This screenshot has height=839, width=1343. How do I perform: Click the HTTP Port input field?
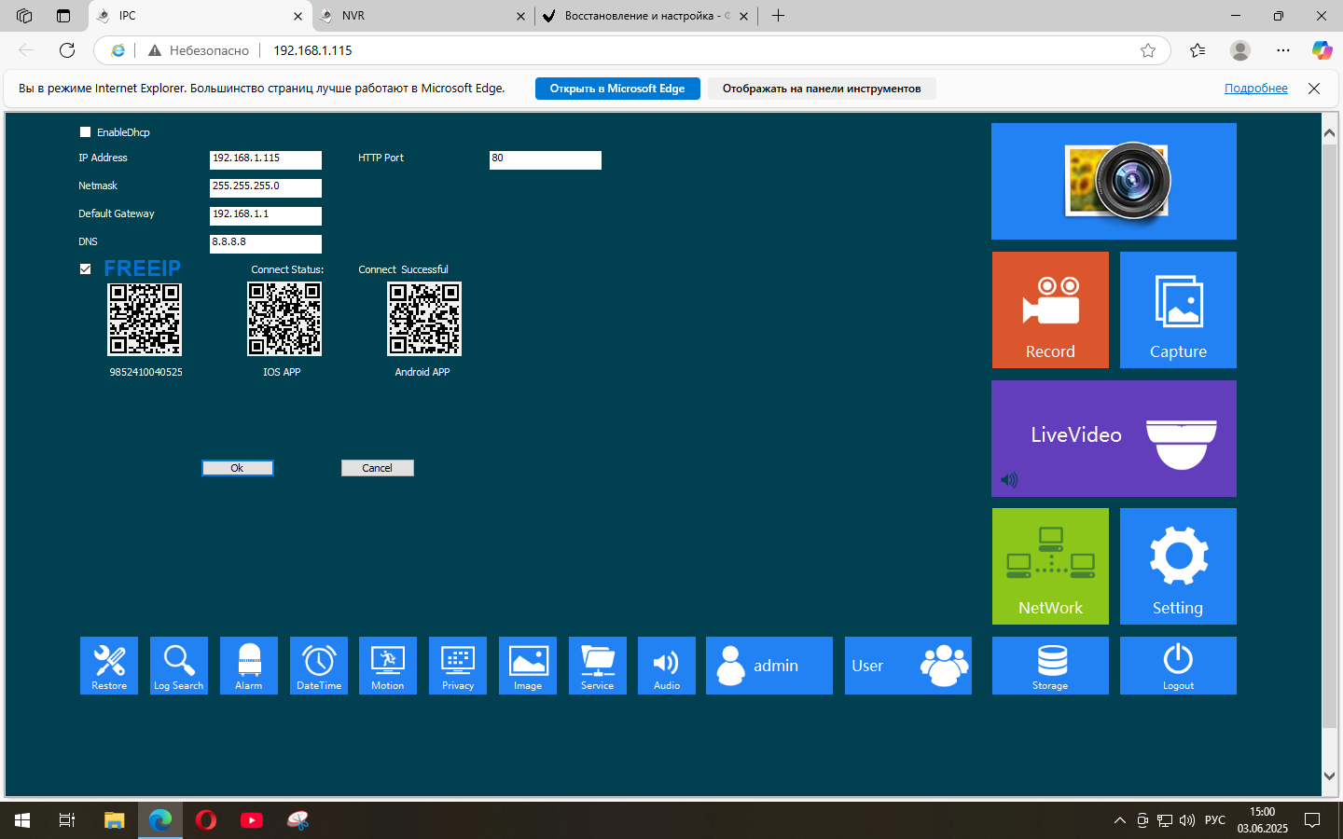[545, 160]
